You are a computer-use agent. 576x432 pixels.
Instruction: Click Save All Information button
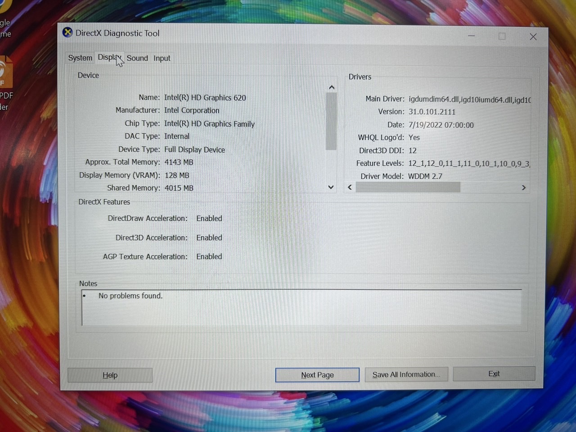click(x=406, y=374)
